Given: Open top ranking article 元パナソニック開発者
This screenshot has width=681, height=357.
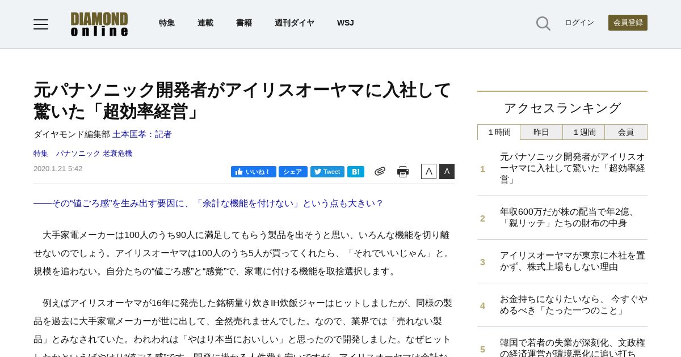Looking at the screenshot, I should click(x=573, y=168).
